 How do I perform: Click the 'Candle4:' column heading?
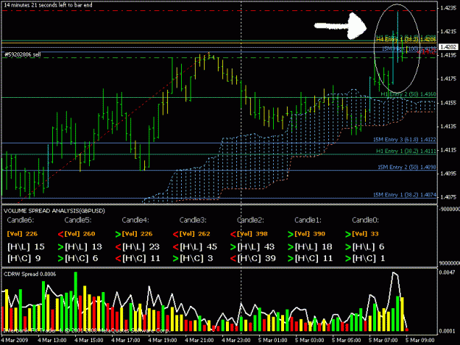[x=135, y=220]
